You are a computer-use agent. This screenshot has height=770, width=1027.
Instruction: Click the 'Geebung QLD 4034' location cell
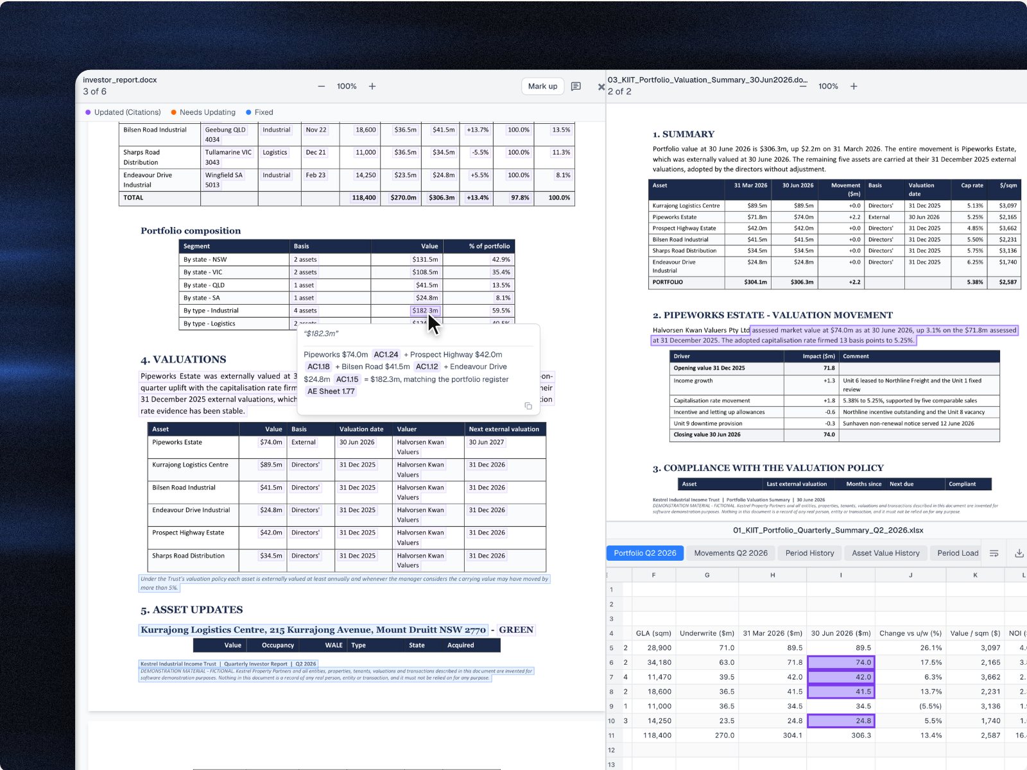tap(229, 135)
